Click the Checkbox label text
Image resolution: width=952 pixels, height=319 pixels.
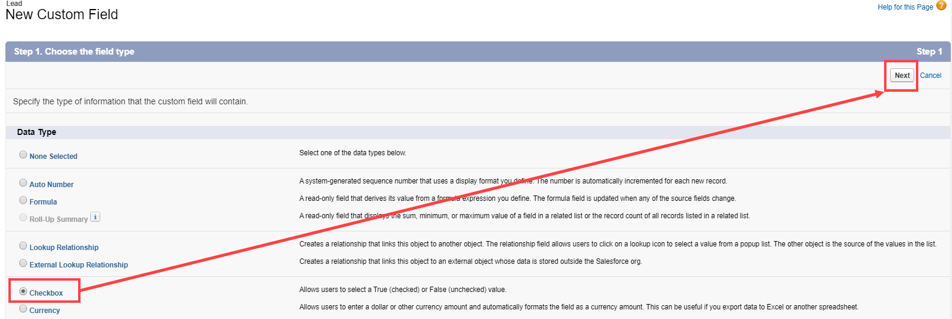pos(46,293)
